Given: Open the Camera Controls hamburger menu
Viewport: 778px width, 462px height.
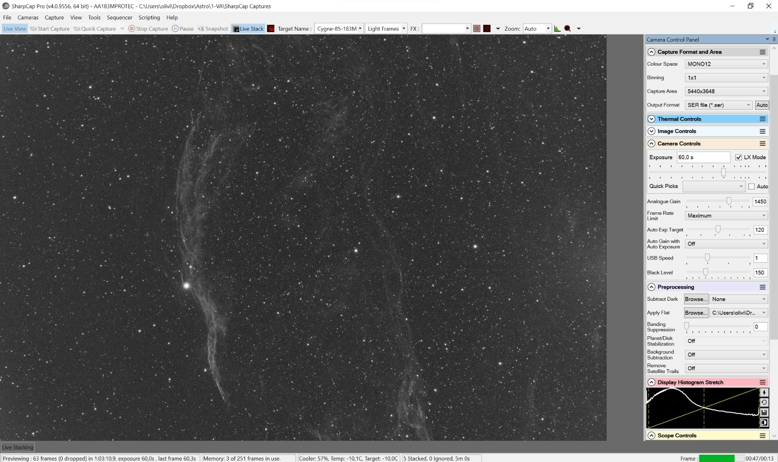Looking at the screenshot, I should [762, 144].
